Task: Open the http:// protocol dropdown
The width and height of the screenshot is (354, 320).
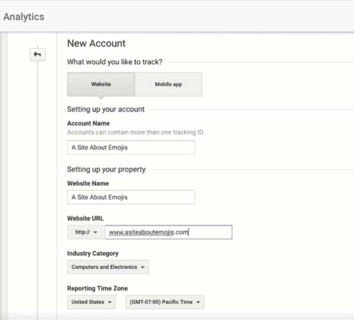Action: tap(86, 232)
